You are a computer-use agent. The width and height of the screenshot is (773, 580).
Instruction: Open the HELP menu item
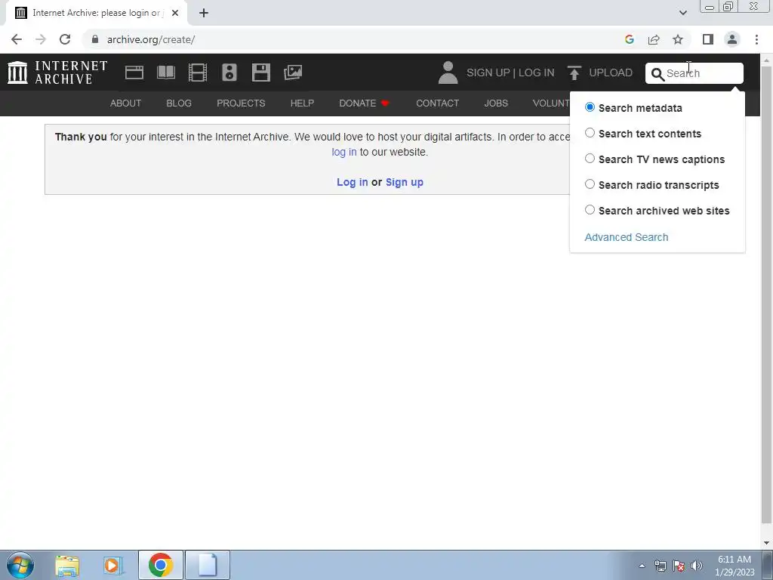[x=302, y=103]
